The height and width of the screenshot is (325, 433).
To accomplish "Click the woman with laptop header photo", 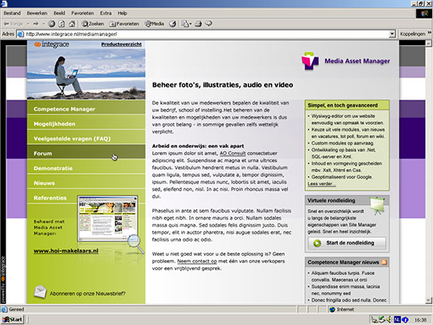I will 86,74.
